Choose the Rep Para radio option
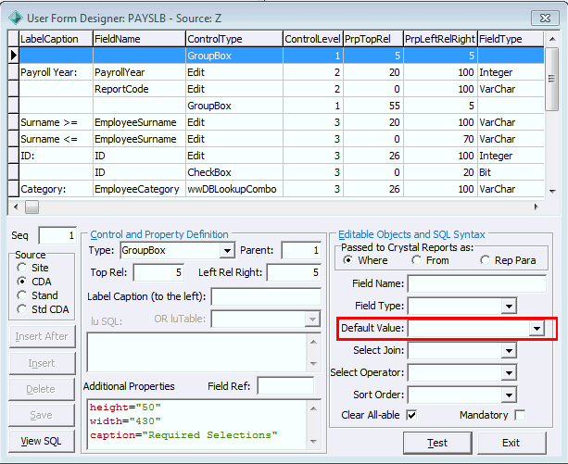Screen dimensions: 568x464 point(485,260)
